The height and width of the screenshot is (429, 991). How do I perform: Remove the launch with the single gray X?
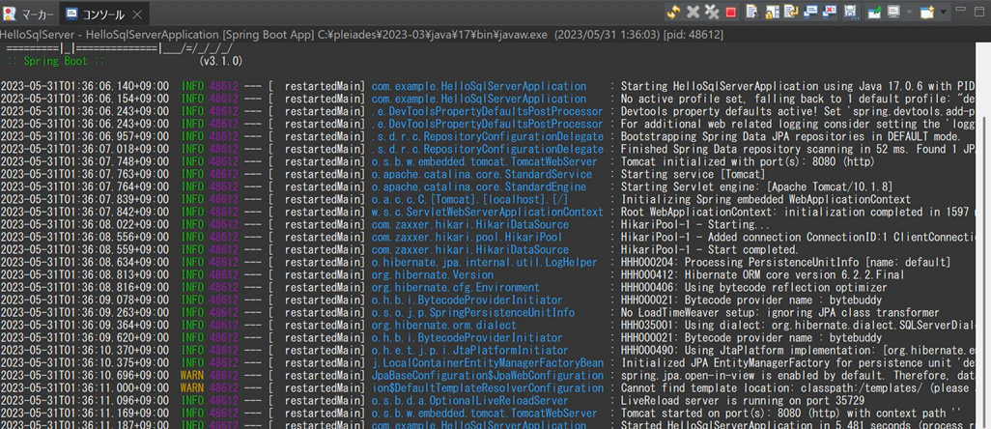coord(693,12)
